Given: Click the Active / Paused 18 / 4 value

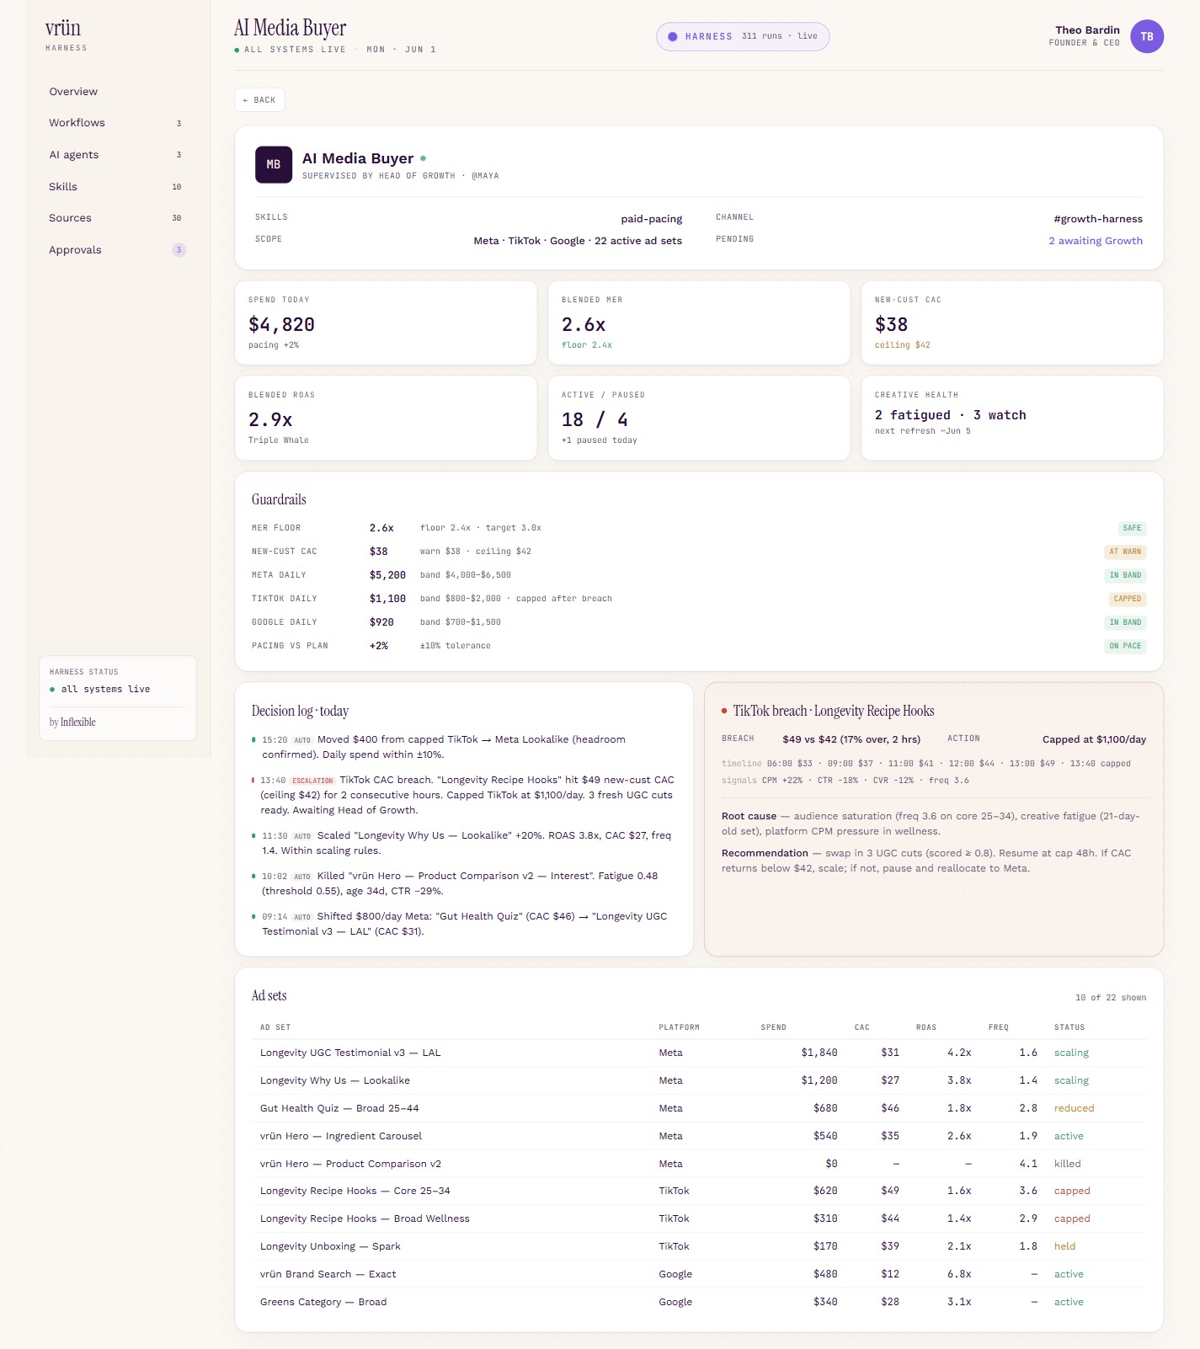Looking at the screenshot, I should (x=595, y=419).
